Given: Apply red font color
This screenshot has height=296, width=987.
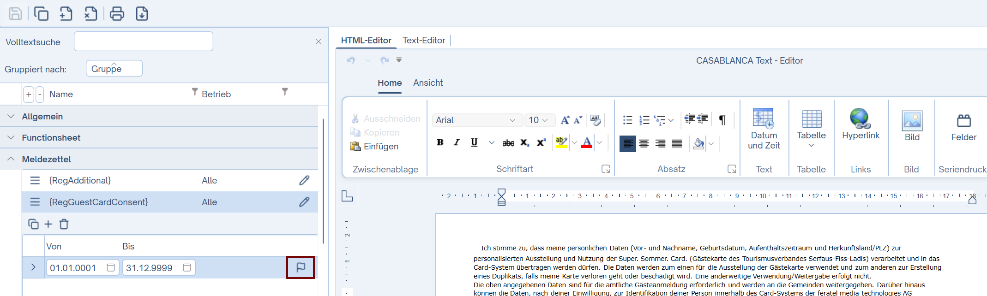Looking at the screenshot, I should coord(587,142).
